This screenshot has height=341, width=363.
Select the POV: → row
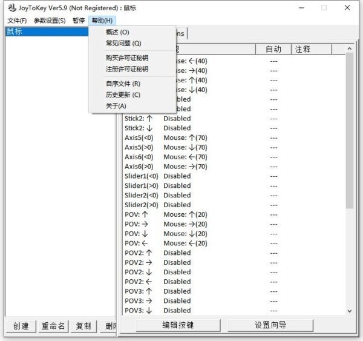(234, 224)
